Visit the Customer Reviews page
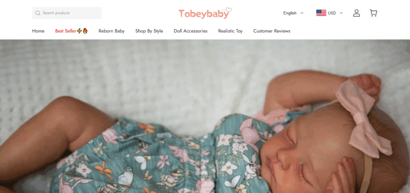The width and height of the screenshot is (410, 193). [x=272, y=31]
